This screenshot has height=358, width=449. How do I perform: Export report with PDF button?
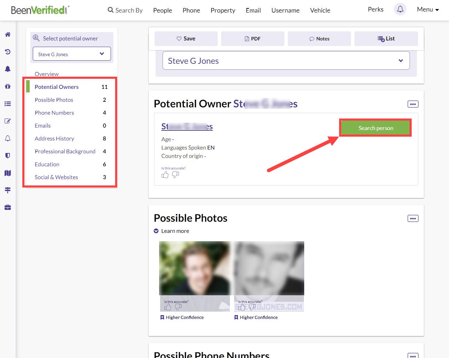click(x=253, y=39)
